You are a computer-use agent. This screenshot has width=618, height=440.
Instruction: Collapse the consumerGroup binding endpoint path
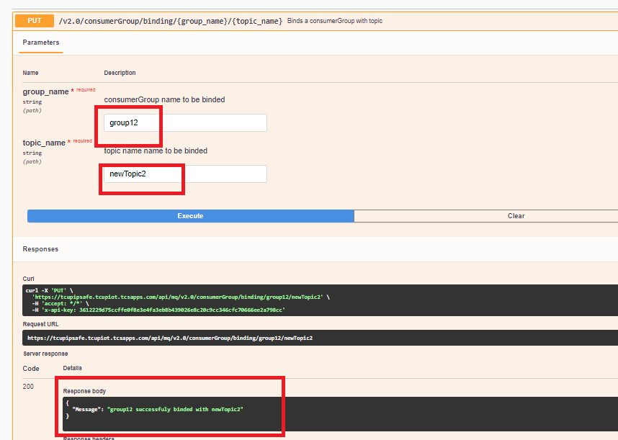point(170,21)
